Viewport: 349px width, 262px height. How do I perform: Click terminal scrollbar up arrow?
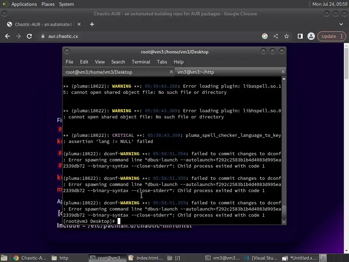[x=284, y=79]
